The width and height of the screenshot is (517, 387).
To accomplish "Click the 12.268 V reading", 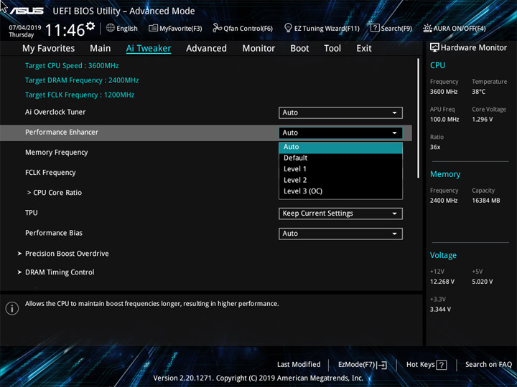I will pyautogui.click(x=442, y=282).
